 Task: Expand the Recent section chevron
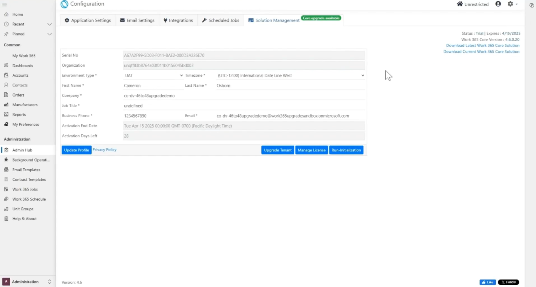tap(50, 24)
